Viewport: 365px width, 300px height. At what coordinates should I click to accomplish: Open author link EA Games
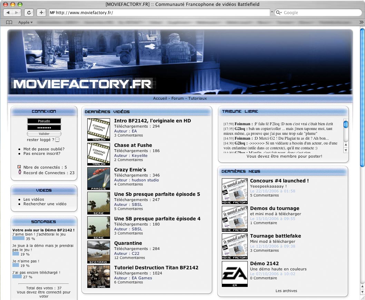pyautogui.click(x=142, y=278)
